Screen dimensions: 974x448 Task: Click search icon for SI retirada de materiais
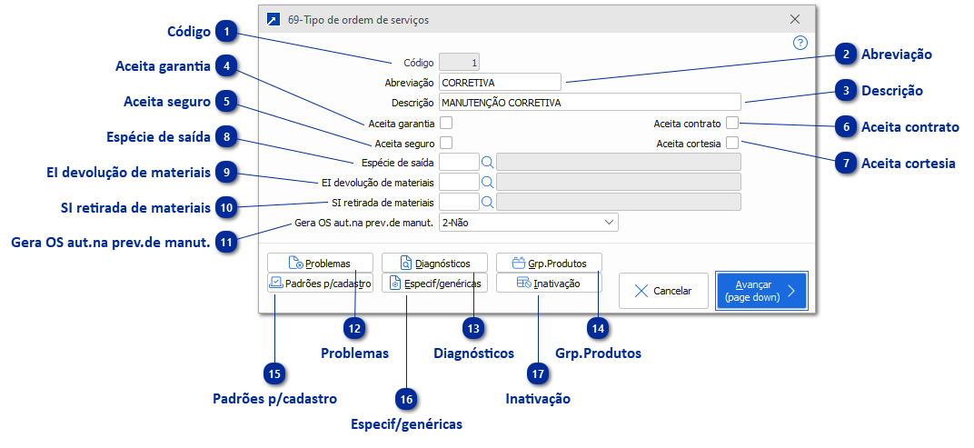coord(487,202)
